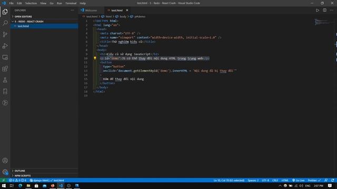Click Go Live in the status bar

click(299, 180)
